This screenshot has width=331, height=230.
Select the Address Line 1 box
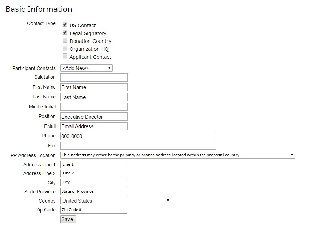93,165
